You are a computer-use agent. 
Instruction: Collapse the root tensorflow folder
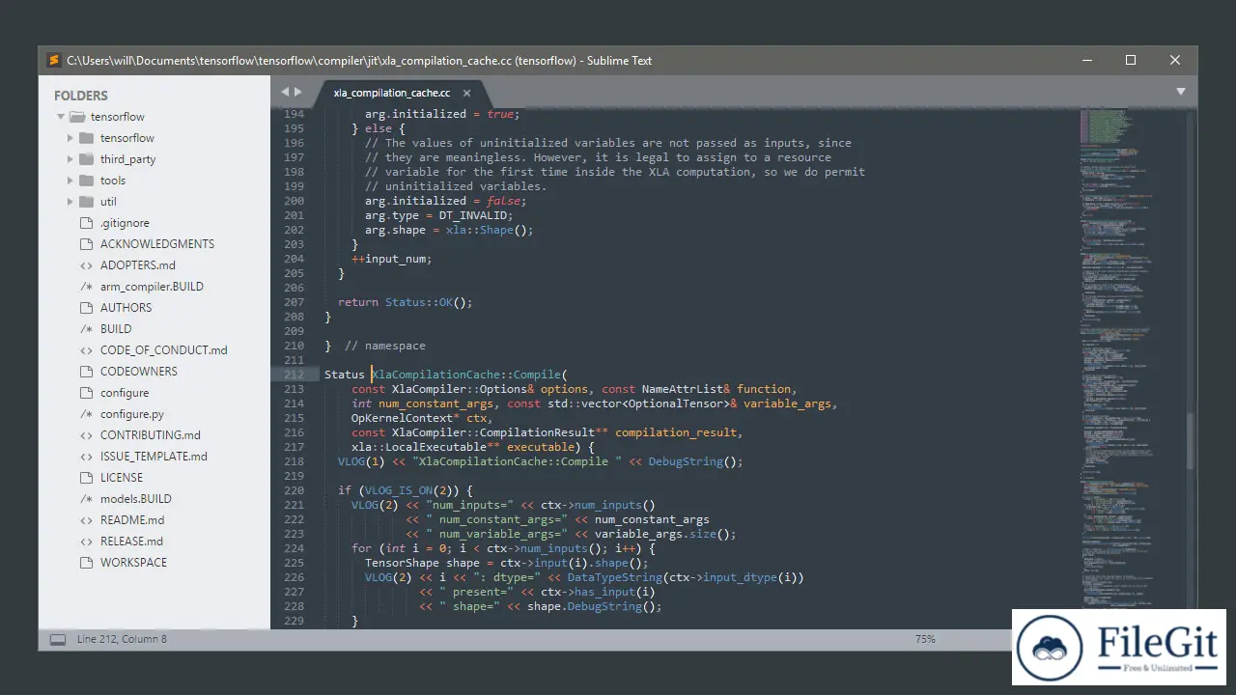coord(61,117)
